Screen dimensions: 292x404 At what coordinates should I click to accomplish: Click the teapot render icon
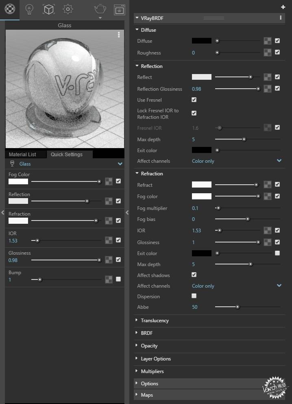[x=100, y=9]
